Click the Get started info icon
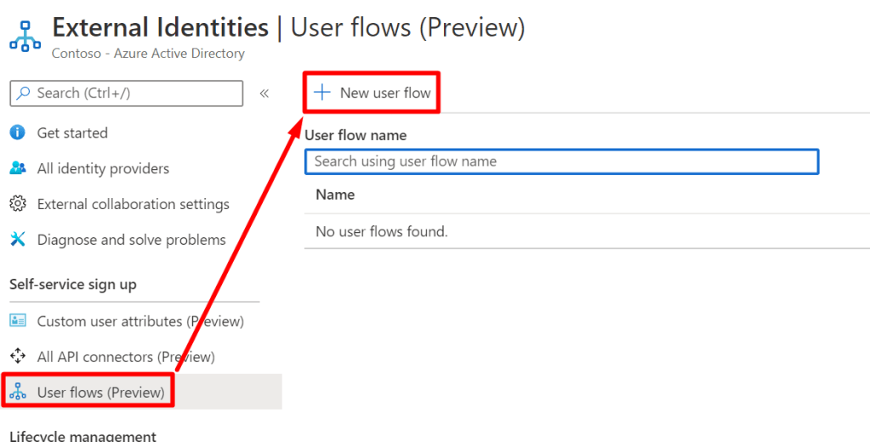Image resolution: width=870 pixels, height=442 pixels. [18, 133]
